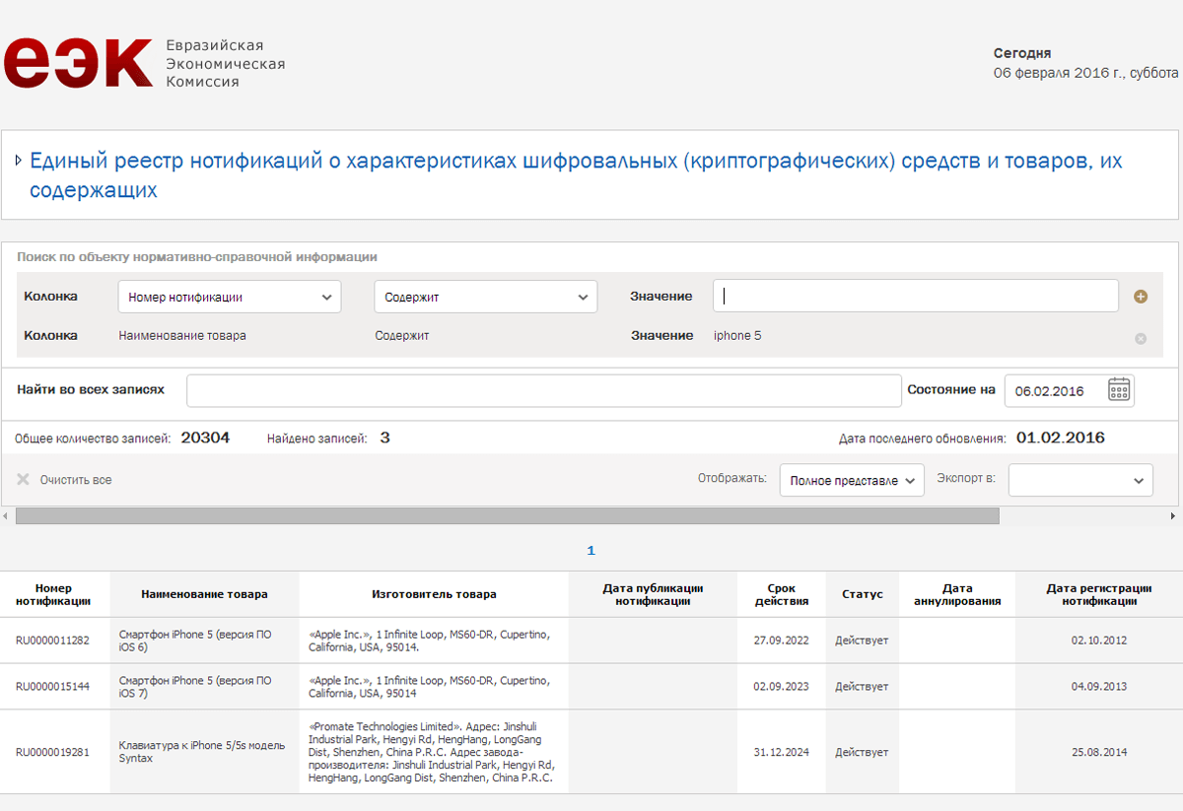1183x811 pixels.
Task: Sort by Срок действия column header
Action: point(782,594)
